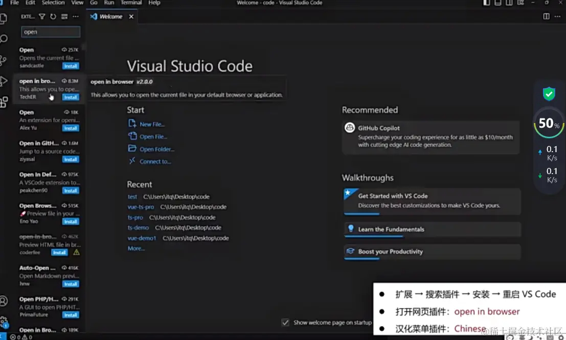Open the Explorer view in the activity bar

pyautogui.click(x=3, y=18)
